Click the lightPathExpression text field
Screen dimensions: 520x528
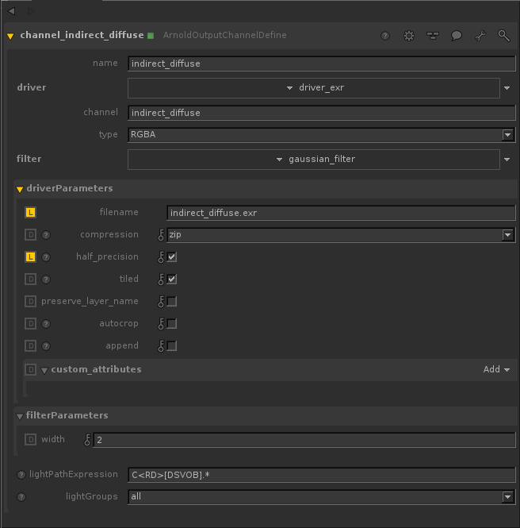[x=321, y=475]
